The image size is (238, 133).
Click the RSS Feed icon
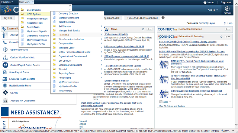pos(161,102)
